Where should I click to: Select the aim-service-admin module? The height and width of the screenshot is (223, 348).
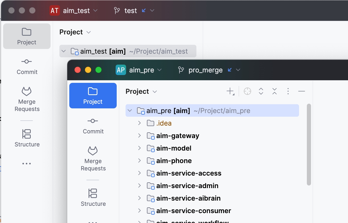[x=187, y=186]
